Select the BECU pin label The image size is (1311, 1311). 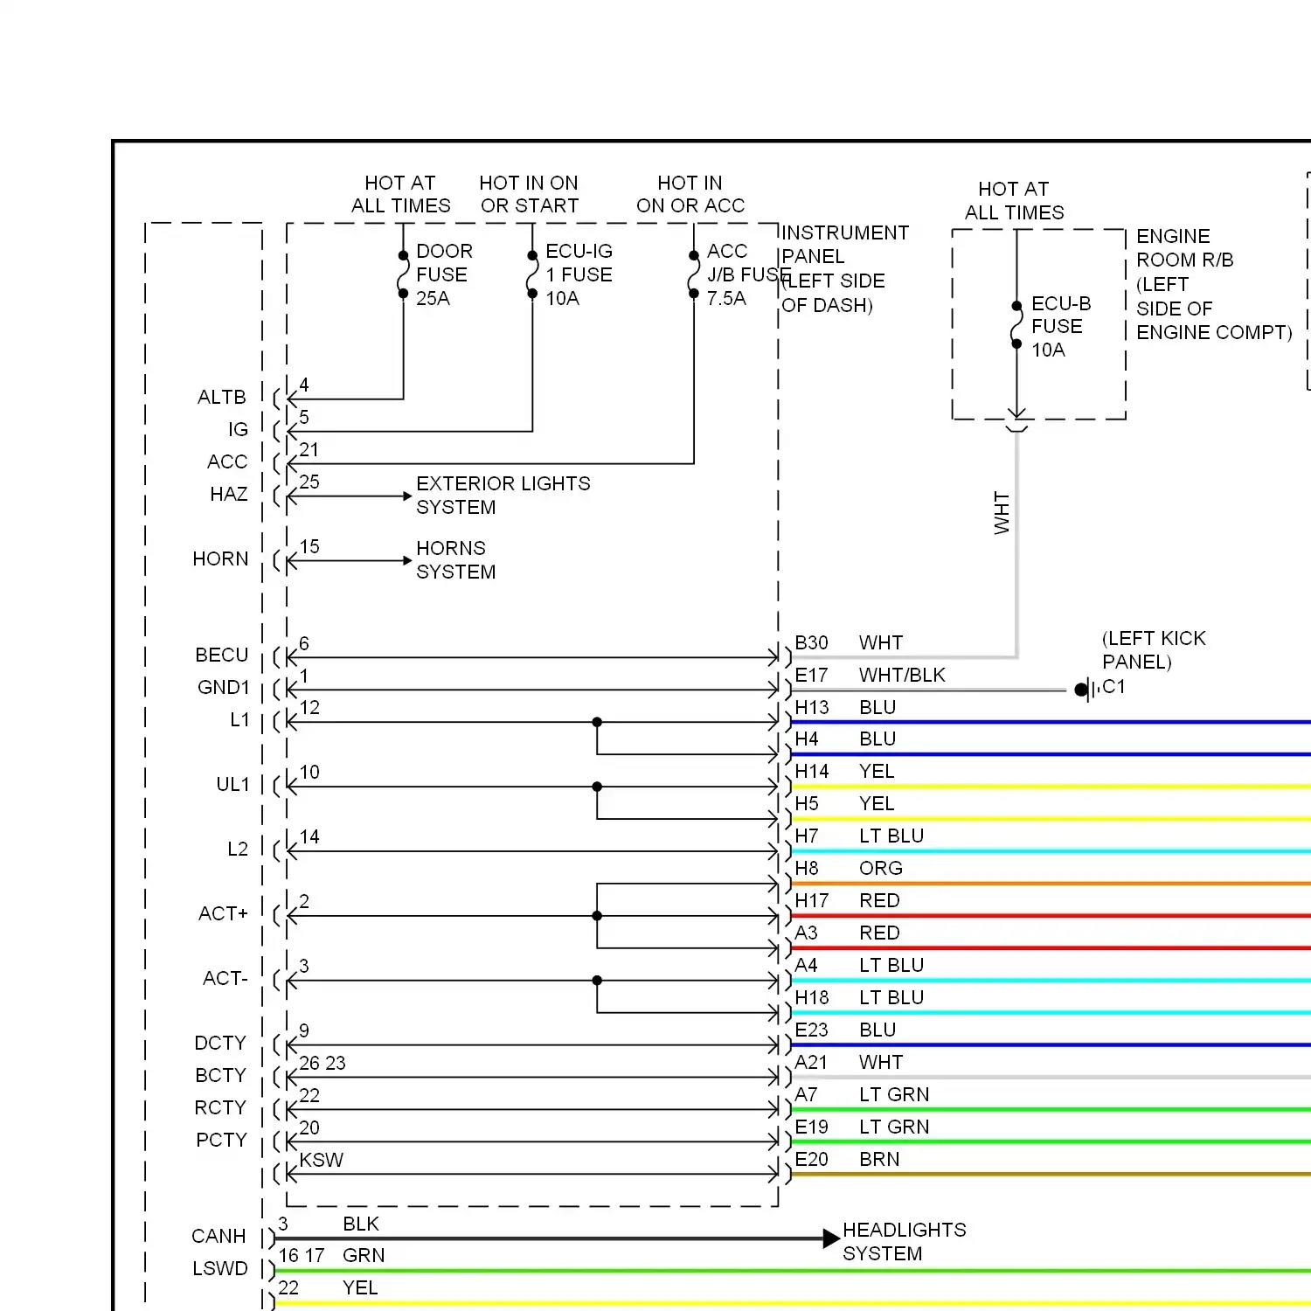click(222, 655)
